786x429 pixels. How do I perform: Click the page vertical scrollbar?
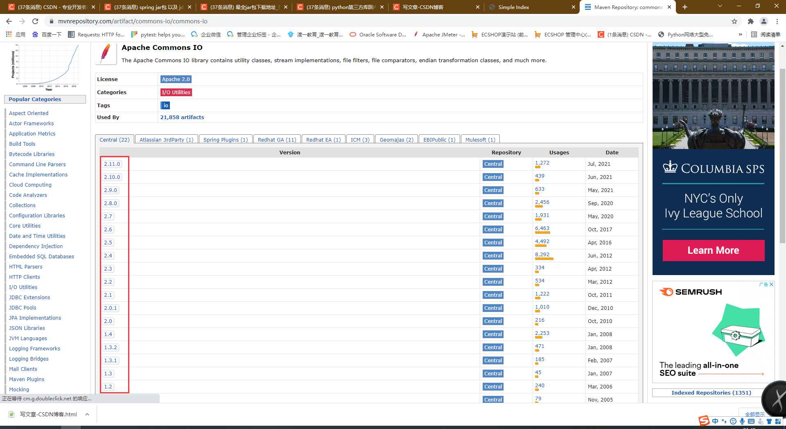(x=782, y=156)
